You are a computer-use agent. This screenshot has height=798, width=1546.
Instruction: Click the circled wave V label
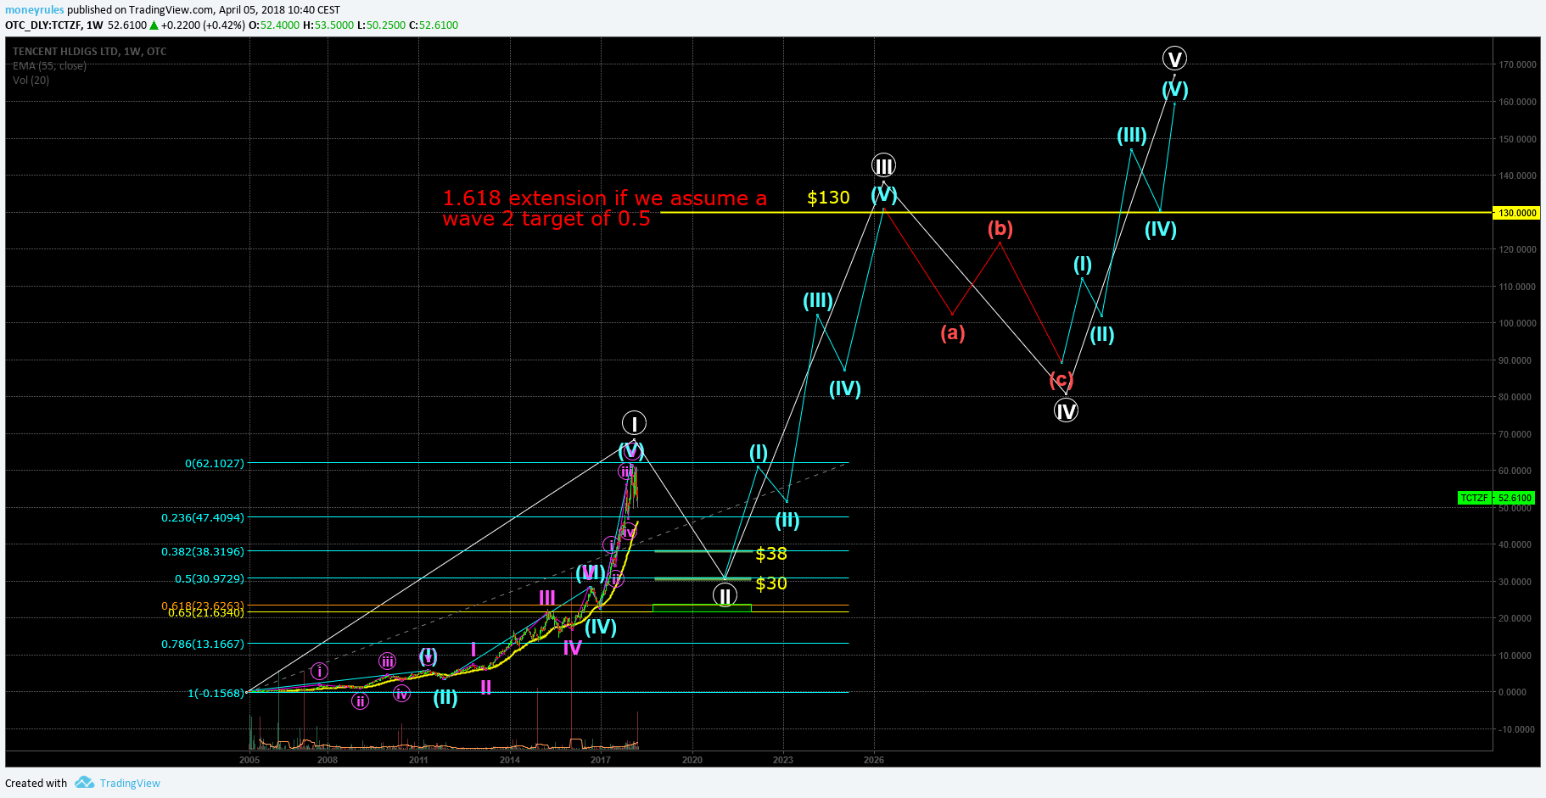[1174, 59]
